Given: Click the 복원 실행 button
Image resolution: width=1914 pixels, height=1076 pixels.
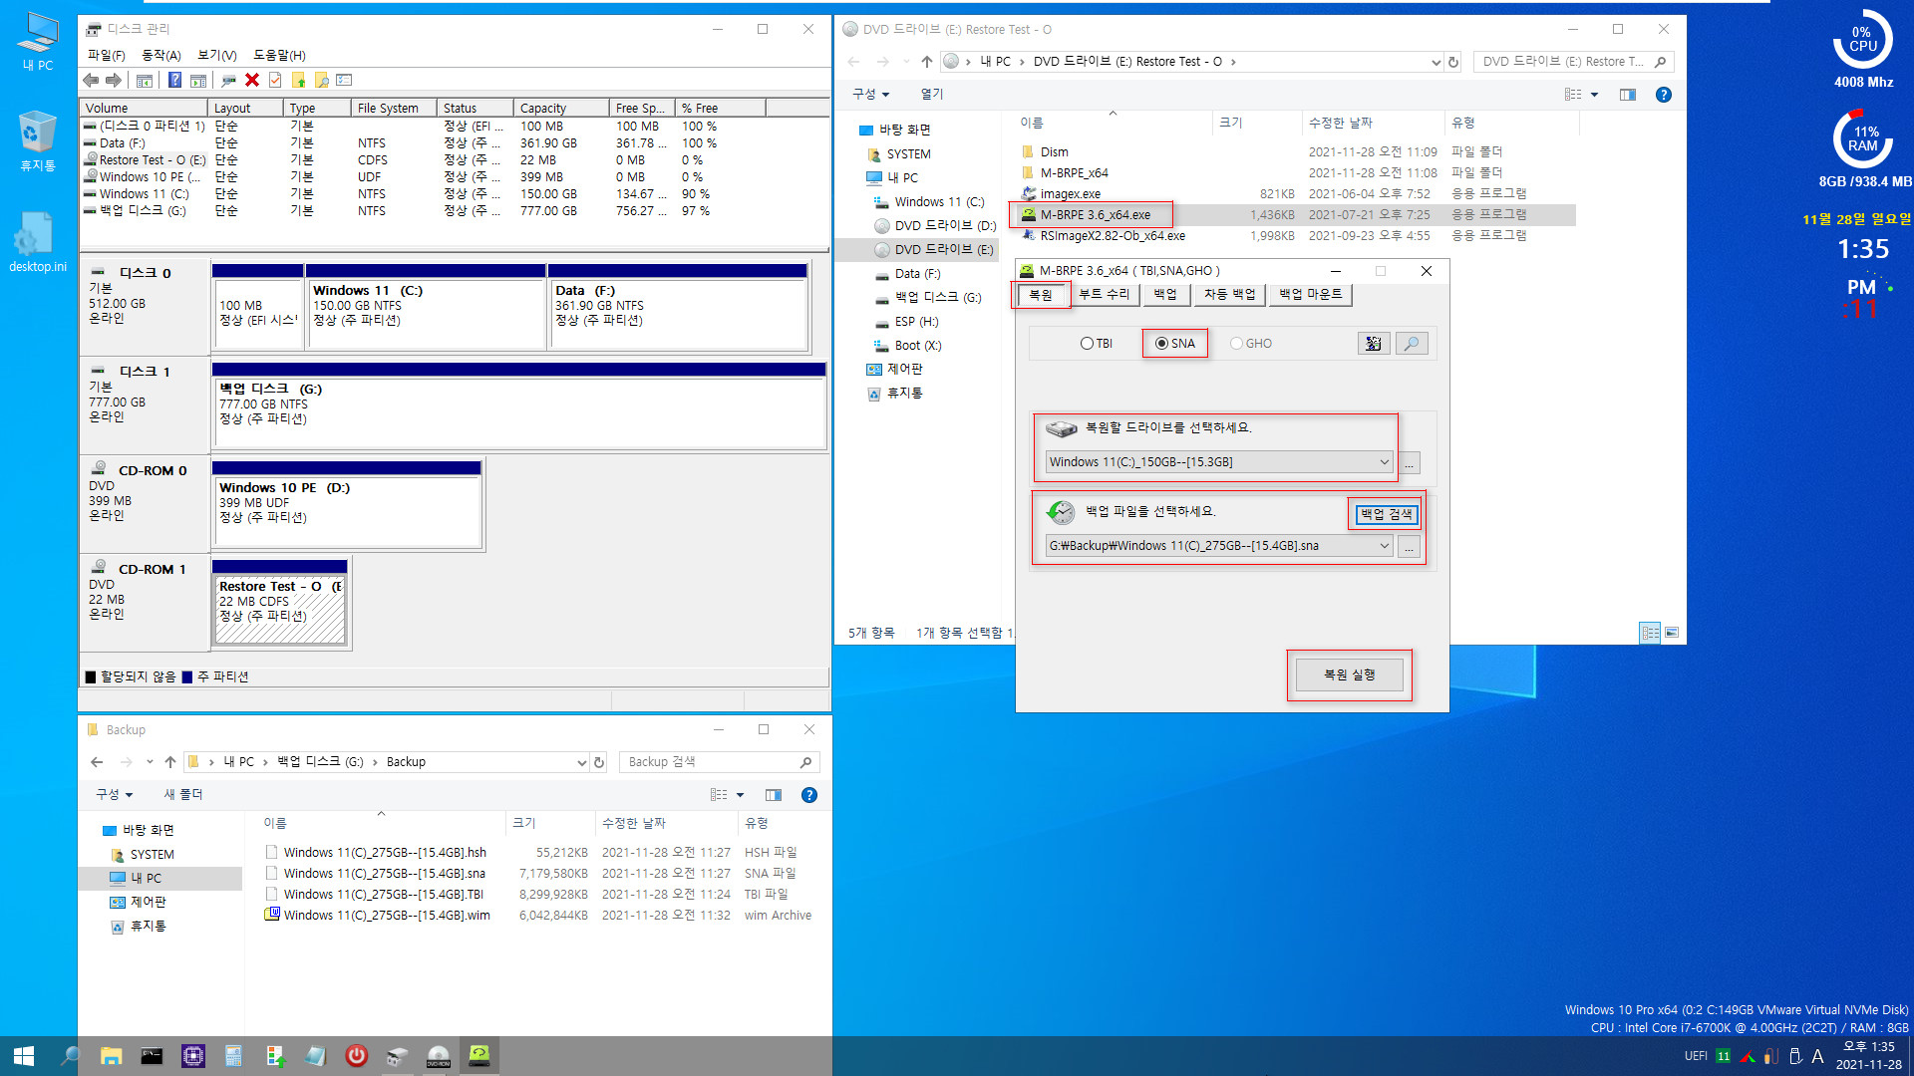Looking at the screenshot, I should point(1350,675).
